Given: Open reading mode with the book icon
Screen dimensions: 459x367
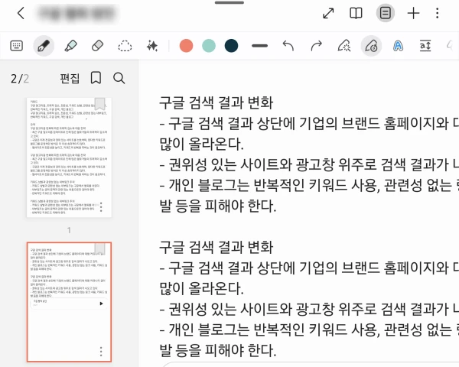Looking at the screenshot, I should coord(356,13).
